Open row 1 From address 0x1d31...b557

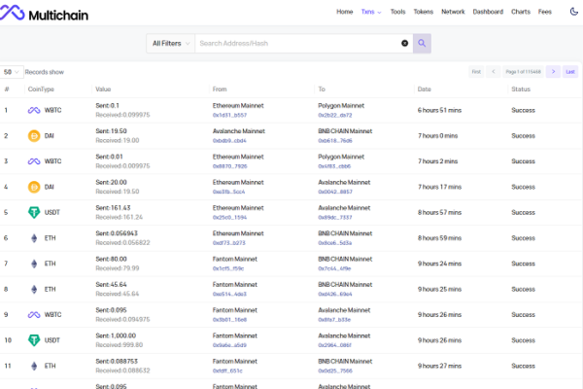pyautogui.click(x=229, y=116)
